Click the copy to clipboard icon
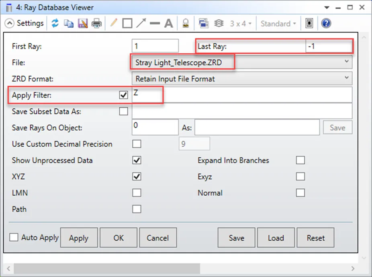 click(69, 23)
